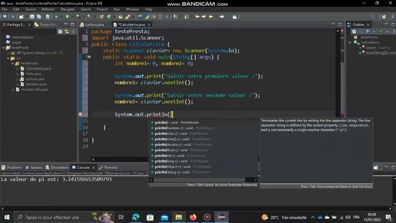Open Microsoft Edge from the taskbar

[136, 217]
